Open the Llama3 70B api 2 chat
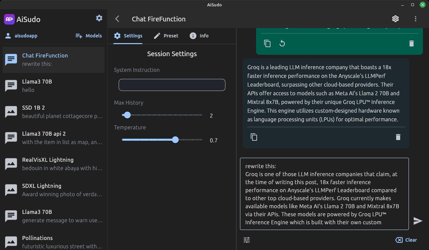The width and height of the screenshot is (429, 250). (x=54, y=138)
